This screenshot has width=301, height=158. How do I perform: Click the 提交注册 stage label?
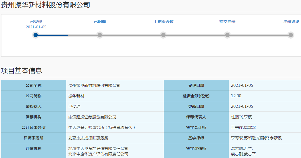227,22
